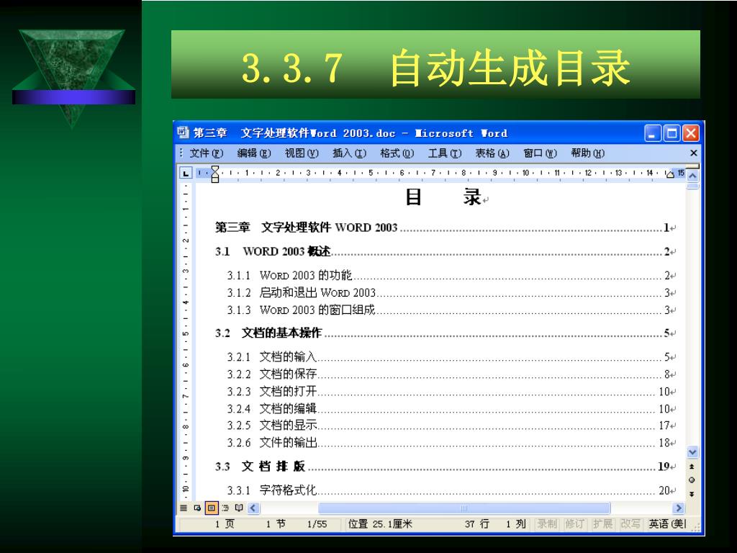Viewport: 737px width, 553px height.
Task: Click the Next Page double-arrow button
Action: (x=692, y=494)
